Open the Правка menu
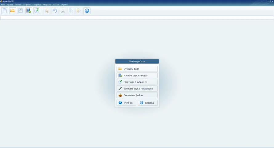This screenshot has width=274, height=148. tap(10, 5)
